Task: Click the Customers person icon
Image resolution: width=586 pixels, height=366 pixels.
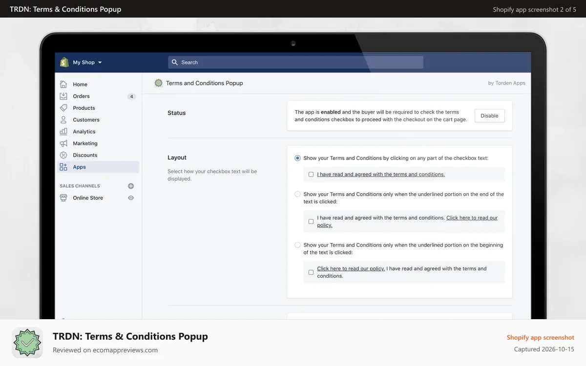Action: coord(63,120)
